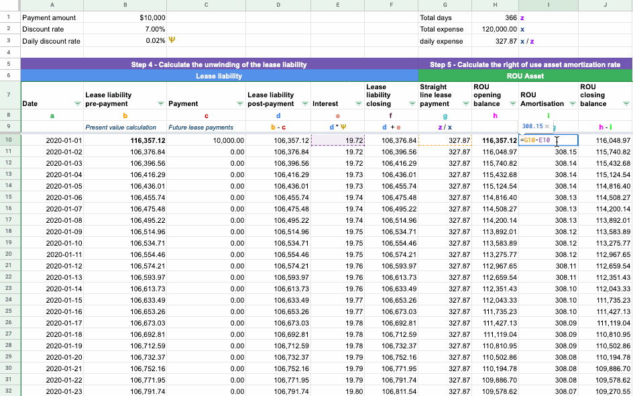
Task: Select row 5 header
Action: click(x=9, y=64)
